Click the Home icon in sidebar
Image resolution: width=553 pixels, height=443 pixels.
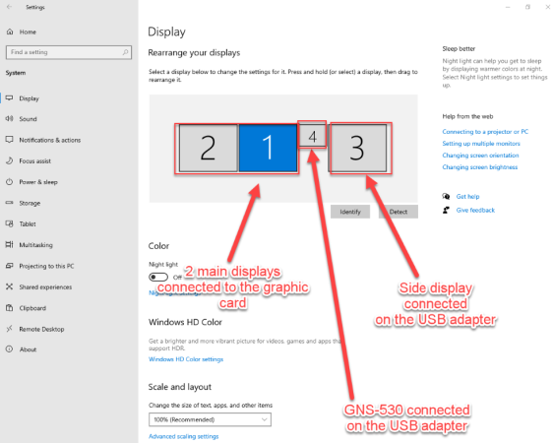coord(10,32)
